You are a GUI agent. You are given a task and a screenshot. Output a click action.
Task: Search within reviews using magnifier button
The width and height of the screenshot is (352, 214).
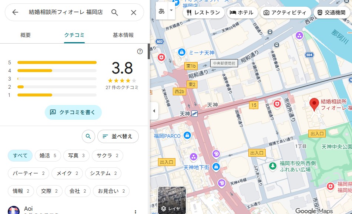tap(88, 136)
